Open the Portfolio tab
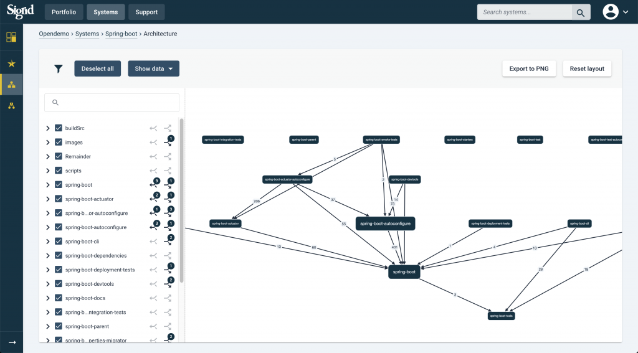Screen dimensions: 638x353 (x=64, y=12)
